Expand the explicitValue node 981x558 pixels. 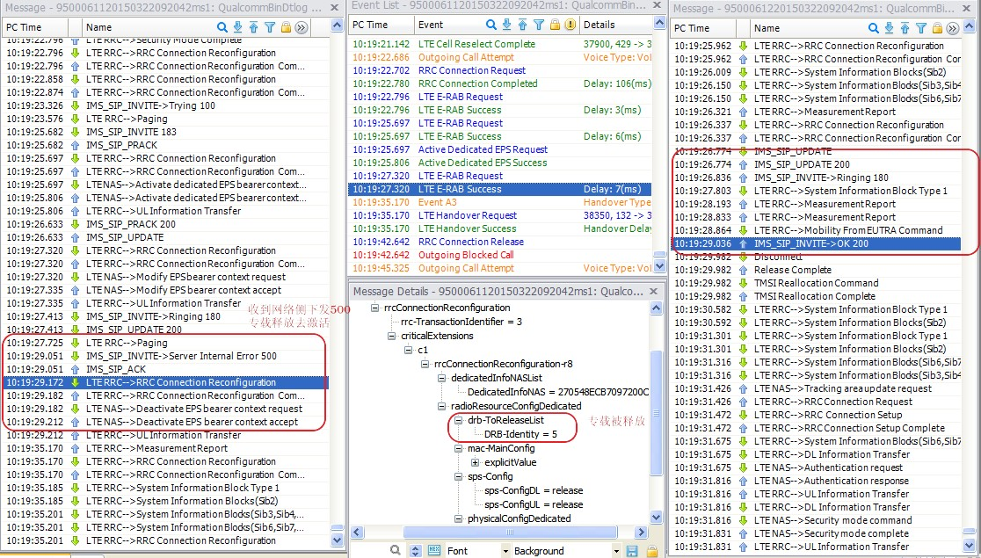[476, 462]
